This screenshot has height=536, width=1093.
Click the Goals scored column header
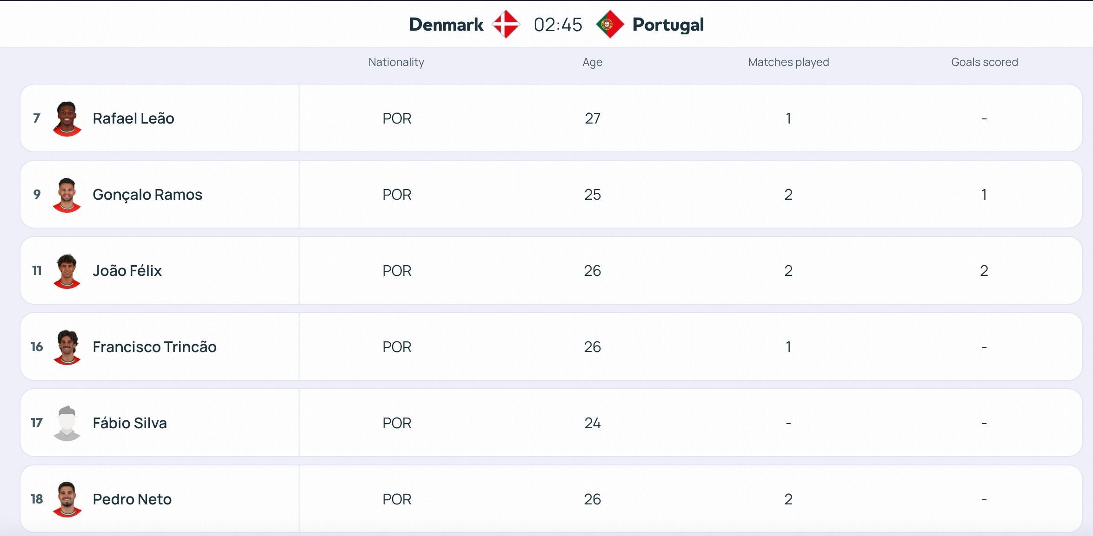pyautogui.click(x=984, y=62)
